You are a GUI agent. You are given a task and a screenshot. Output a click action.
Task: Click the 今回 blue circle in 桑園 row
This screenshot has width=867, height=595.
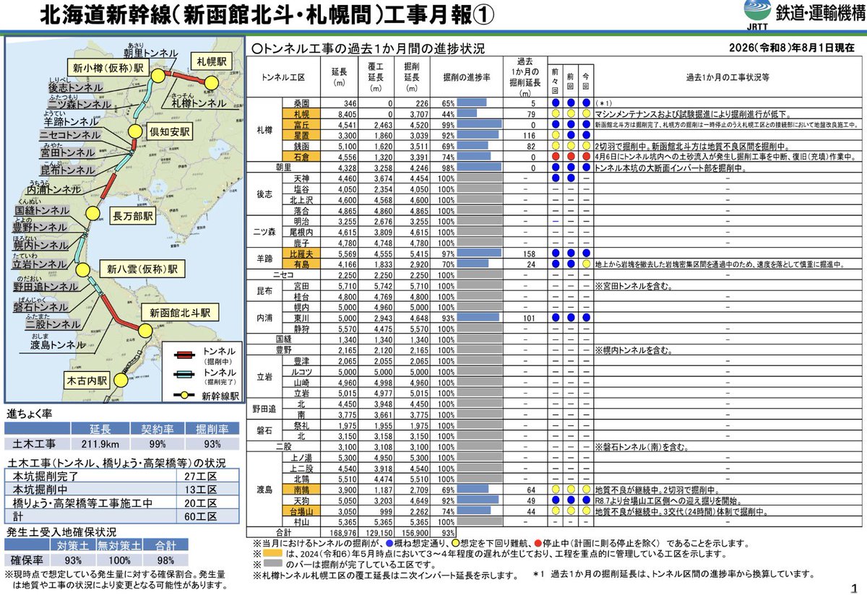586,103
